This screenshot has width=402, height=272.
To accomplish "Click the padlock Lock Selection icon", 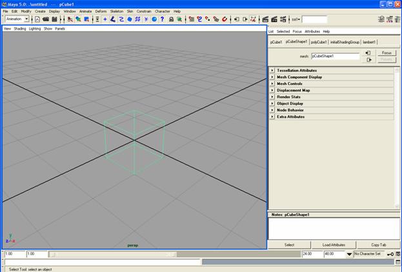I will pos(171,19).
